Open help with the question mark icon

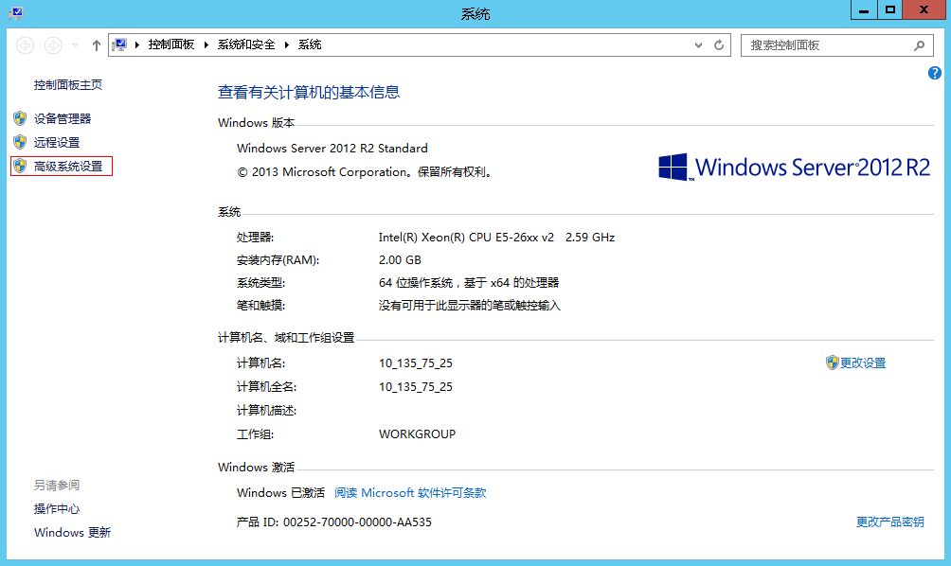pos(935,73)
